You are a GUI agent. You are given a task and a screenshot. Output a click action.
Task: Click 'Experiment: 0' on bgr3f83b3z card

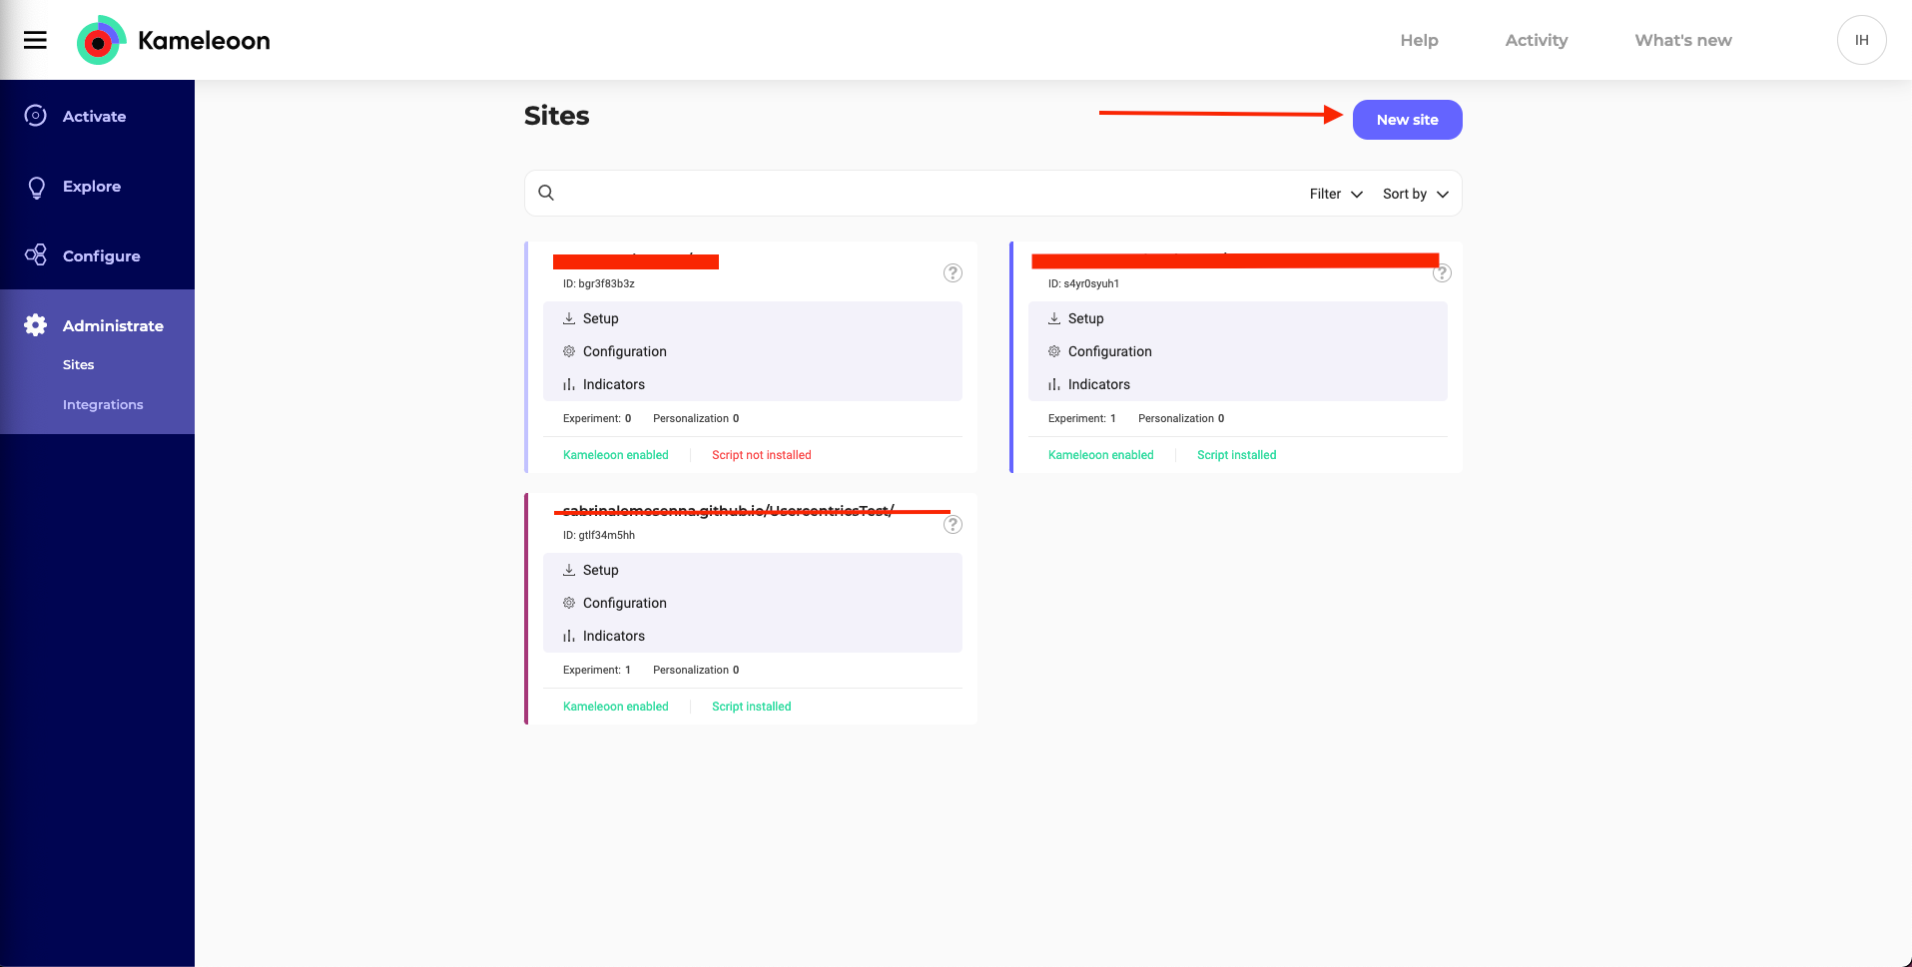pos(597,418)
